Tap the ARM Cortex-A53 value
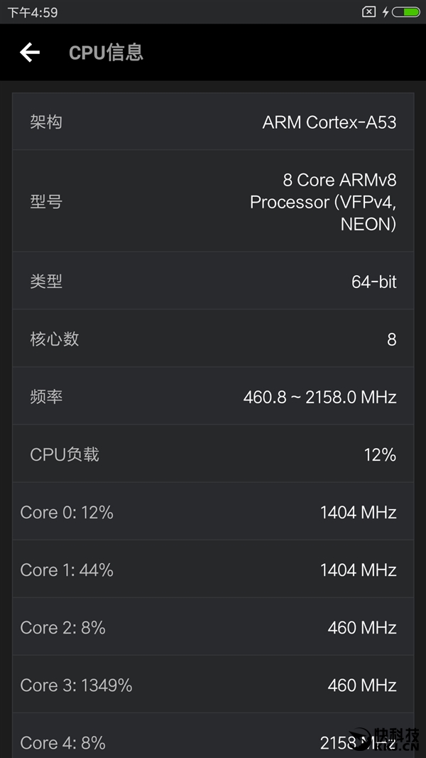Image resolution: width=426 pixels, height=758 pixels. [x=327, y=122]
